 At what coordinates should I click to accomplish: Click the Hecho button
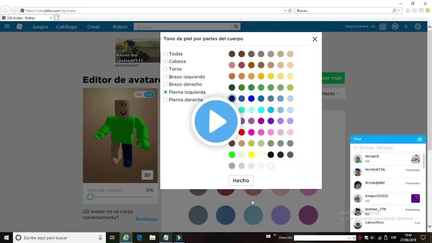241,181
